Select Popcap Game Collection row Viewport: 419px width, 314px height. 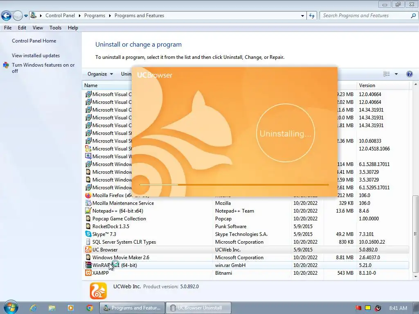point(246,219)
